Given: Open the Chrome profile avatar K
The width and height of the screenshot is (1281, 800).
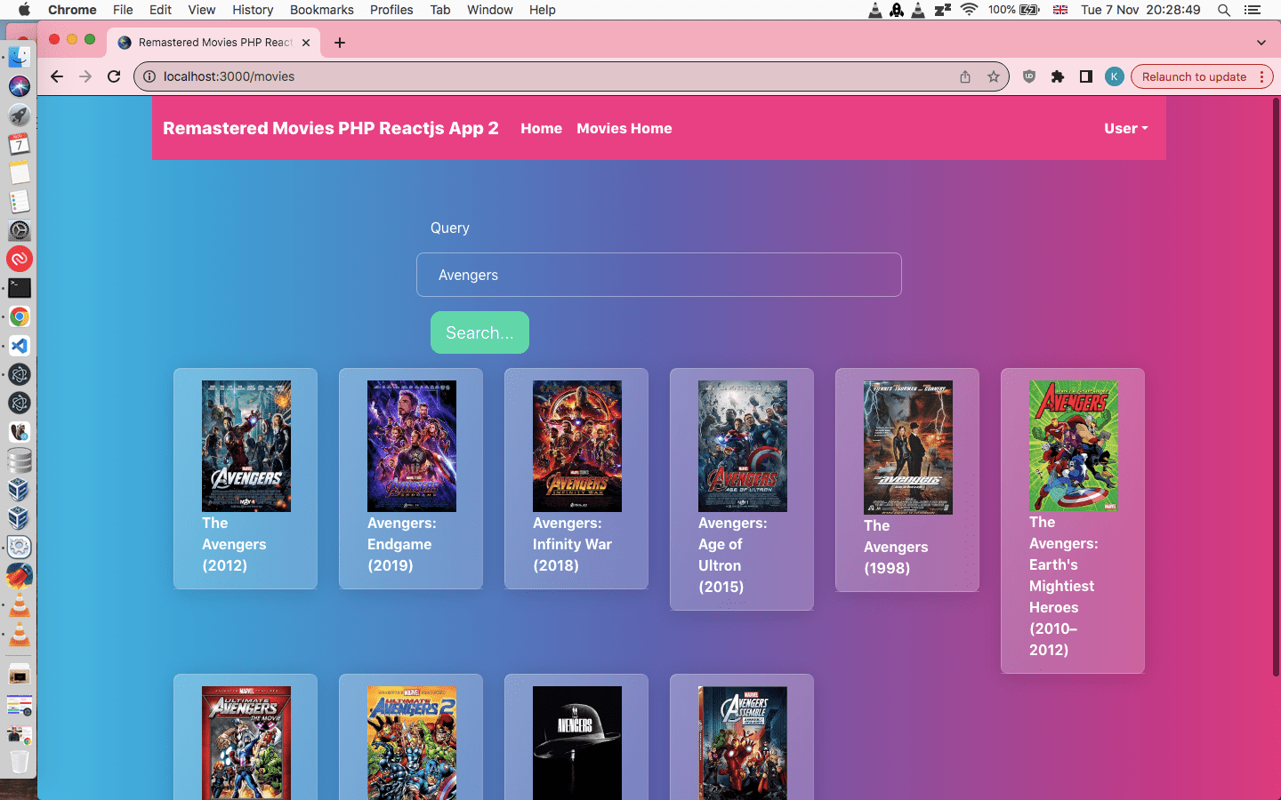Looking at the screenshot, I should click(1115, 76).
